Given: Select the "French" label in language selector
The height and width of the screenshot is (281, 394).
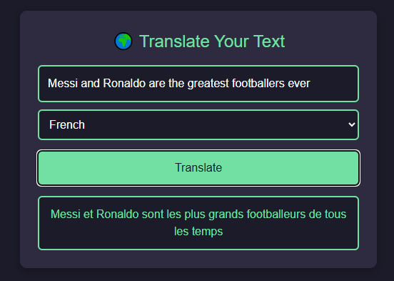Looking at the screenshot, I should (67, 124).
